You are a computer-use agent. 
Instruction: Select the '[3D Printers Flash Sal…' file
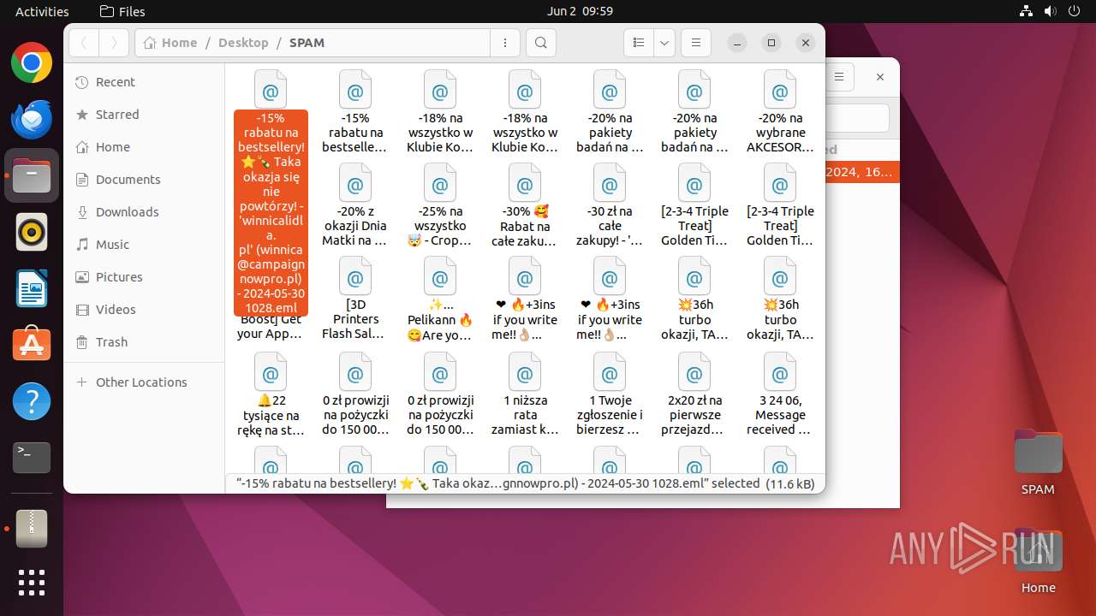pos(354,299)
